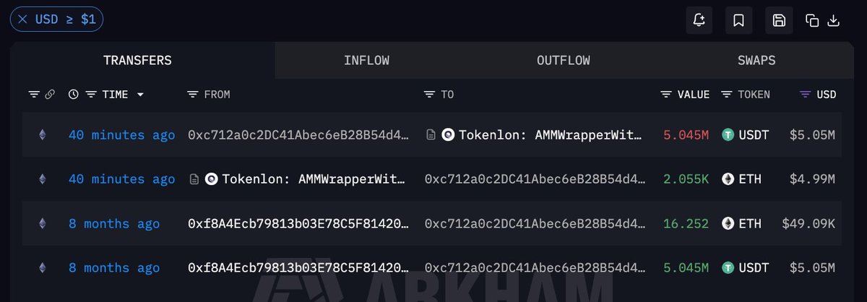
Task: Open the Tokenlon AMMWrapper address in TO column
Action: click(x=550, y=135)
